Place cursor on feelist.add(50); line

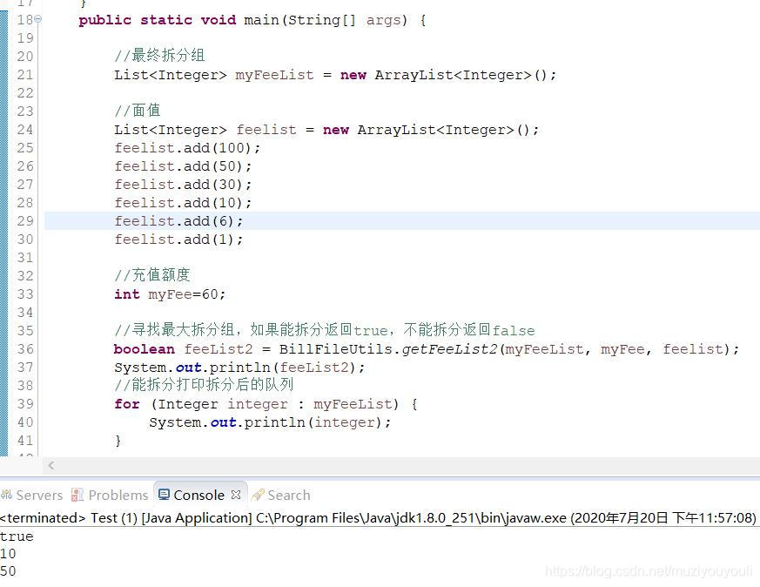(x=183, y=166)
